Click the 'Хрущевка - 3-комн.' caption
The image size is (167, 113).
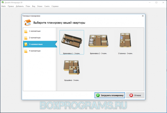[72, 80]
